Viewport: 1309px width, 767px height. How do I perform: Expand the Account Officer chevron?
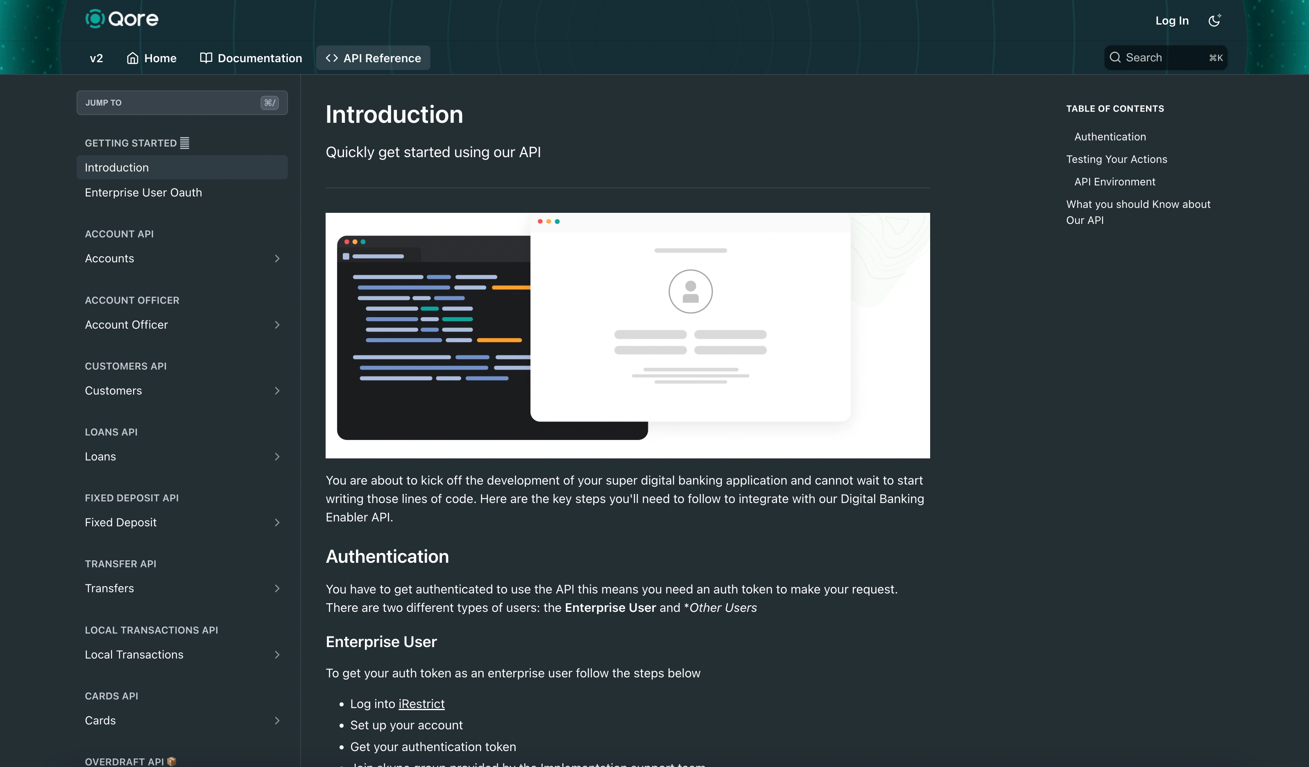277,325
